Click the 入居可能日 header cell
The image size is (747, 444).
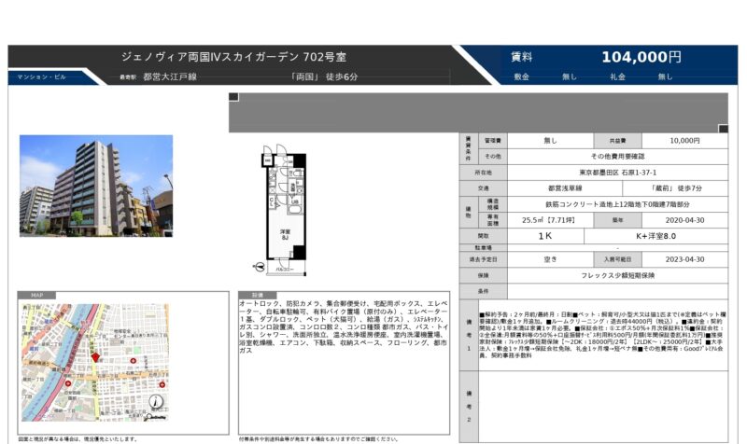(617, 260)
